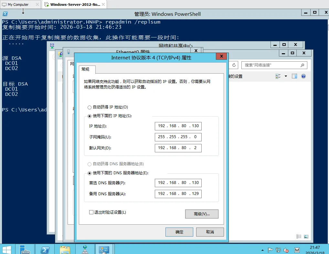Expand the hidden icons arrow in the system tray
Viewport: 329px width, 254px height.
click(263, 250)
